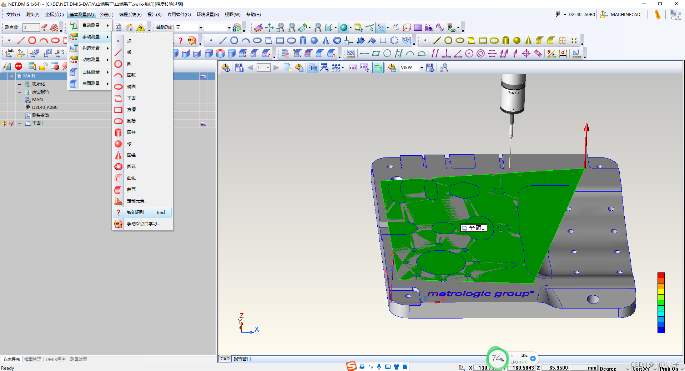This screenshot has height=371, width=685.
Task: Click the Init coordinate system icon
Action: 9,53
